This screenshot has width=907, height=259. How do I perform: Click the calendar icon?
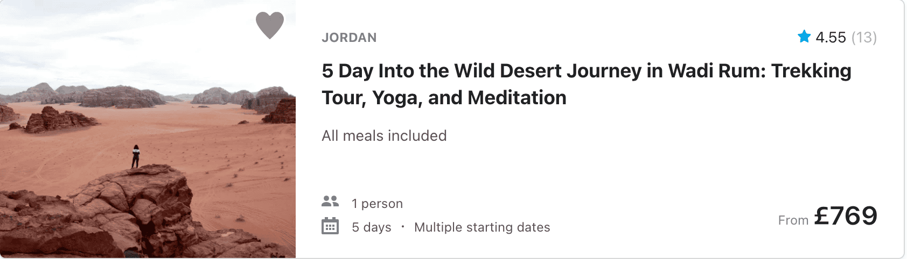(330, 226)
